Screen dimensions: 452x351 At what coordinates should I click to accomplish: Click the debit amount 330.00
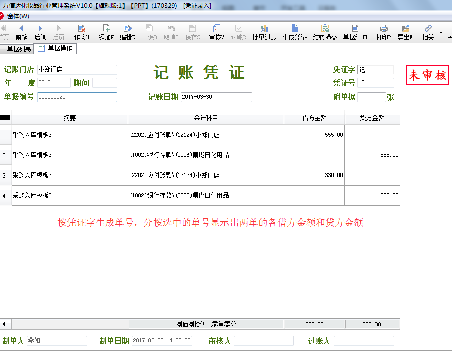coord(315,175)
